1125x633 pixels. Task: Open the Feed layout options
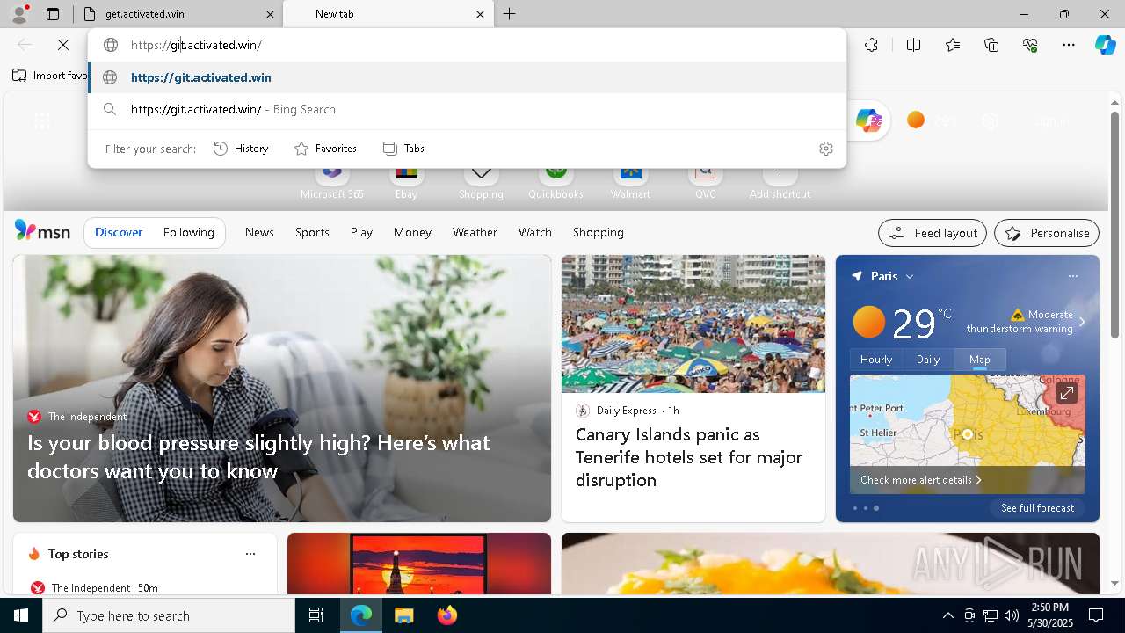click(x=933, y=233)
